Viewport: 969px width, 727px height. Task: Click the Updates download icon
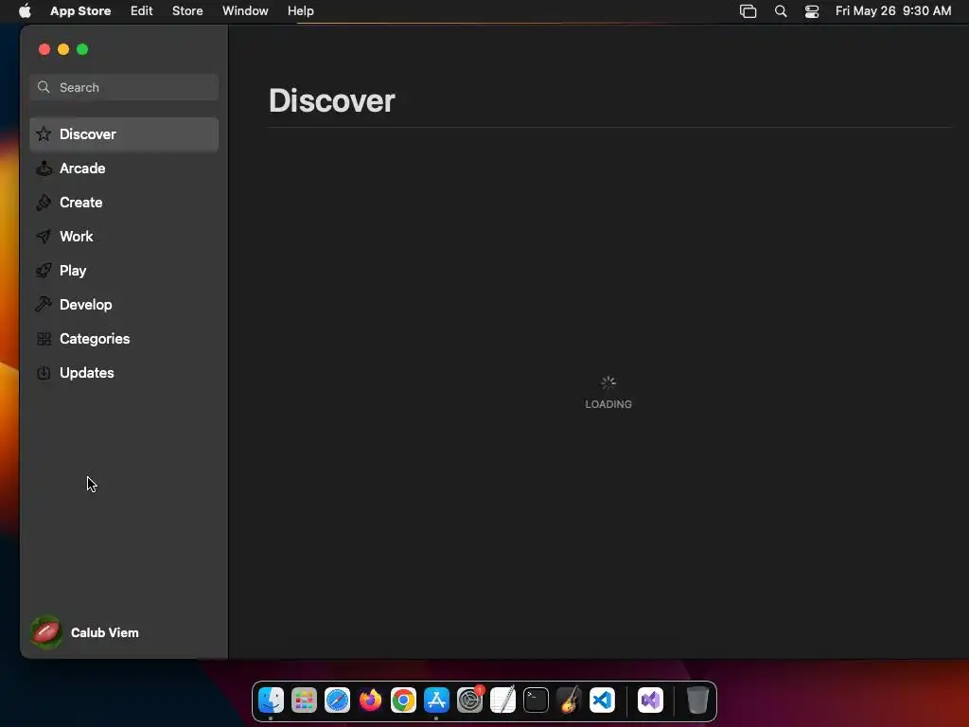(x=44, y=373)
